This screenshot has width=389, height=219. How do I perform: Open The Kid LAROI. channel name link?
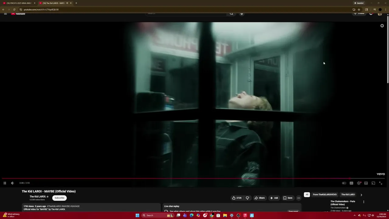pos(38,196)
